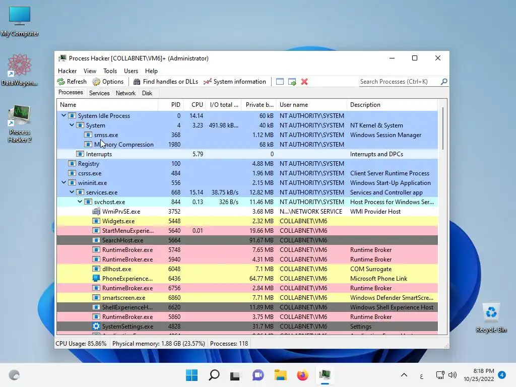Open the Options toolbar button

108,82
